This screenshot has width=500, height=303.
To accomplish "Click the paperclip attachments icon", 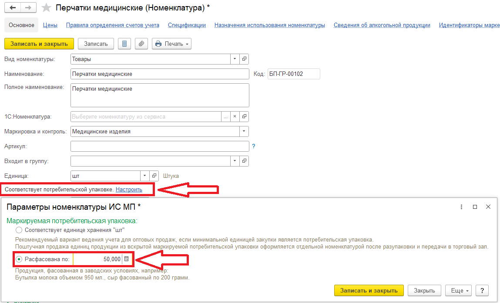I will tap(141, 44).
